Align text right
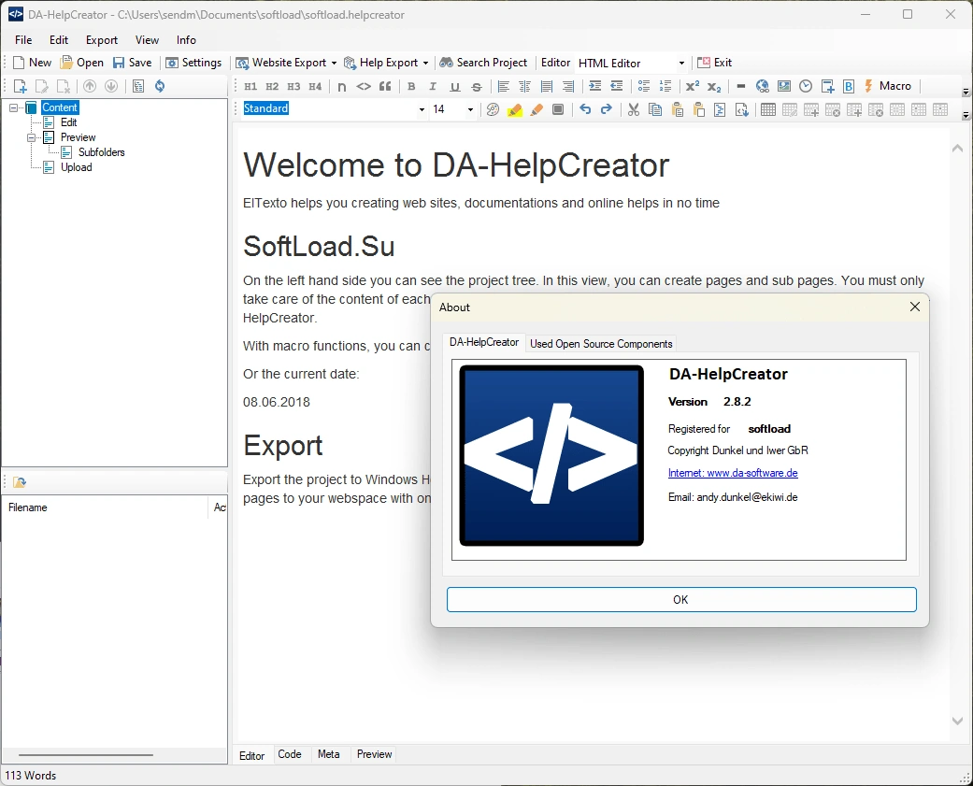This screenshot has height=786, width=973. (567, 86)
